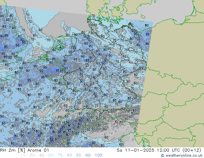Image resolution: width=204 pixels, height=158 pixels.
Task: Click legend value 90
Action: point(69,155)
